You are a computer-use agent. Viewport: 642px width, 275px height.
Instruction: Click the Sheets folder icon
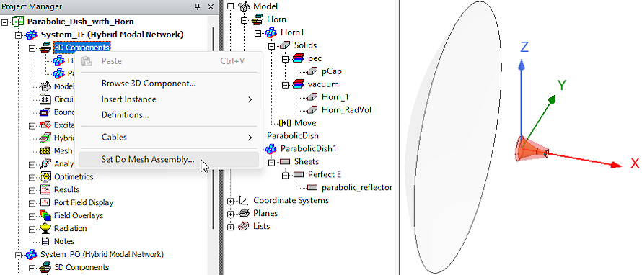coord(286,162)
